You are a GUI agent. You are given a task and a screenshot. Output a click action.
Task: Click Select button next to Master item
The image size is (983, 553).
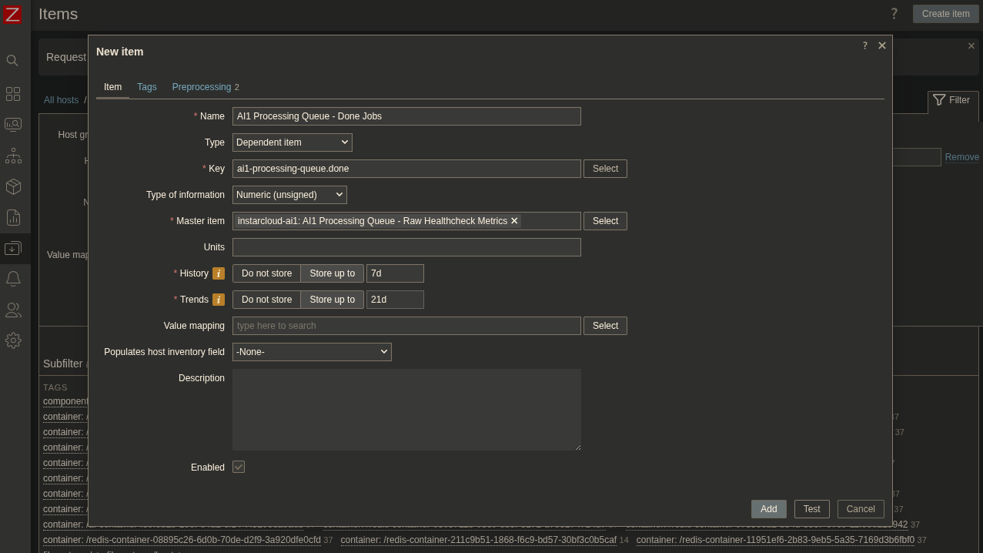point(605,221)
